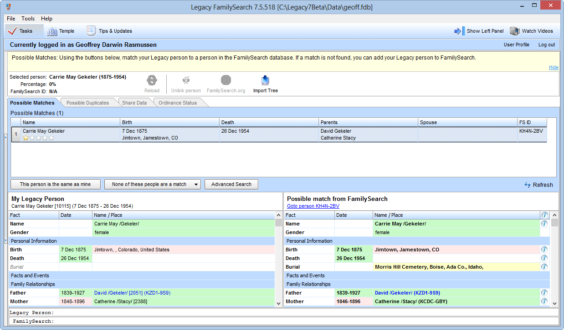This screenshot has height=330, width=564.
Task: Open the Tools menu
Action: click(28, 19)
